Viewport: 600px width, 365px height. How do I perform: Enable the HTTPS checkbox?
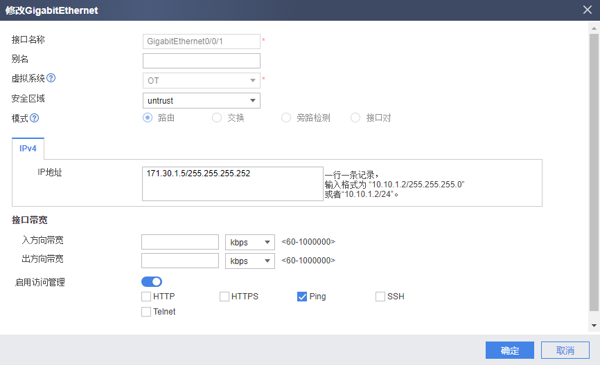(224, 297)
